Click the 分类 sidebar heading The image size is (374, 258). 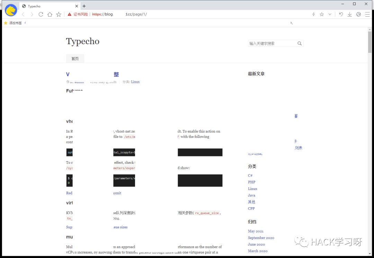[252, 166]
